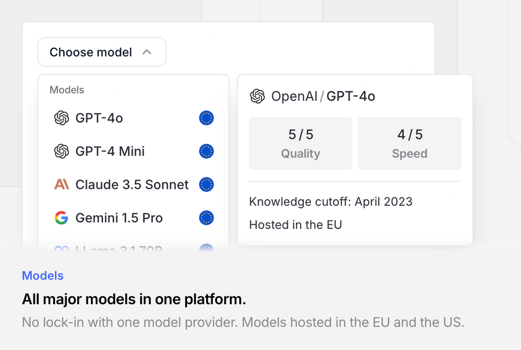Click the OpenAI / GPT-4o card title
Image resolution: width=521 pixels, height=350 pixels.
pyautogui.click(x=323, y=96)
